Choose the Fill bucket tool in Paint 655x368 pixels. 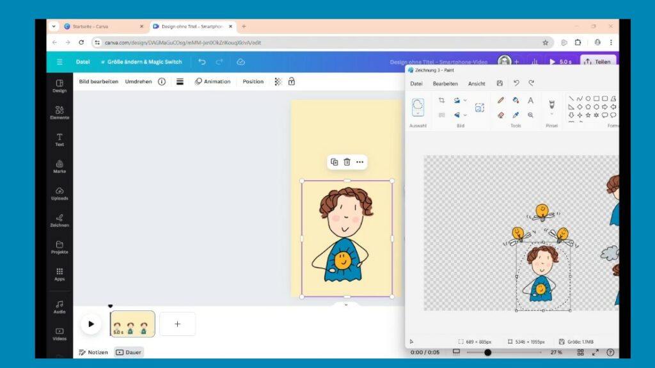coord(516,100)
